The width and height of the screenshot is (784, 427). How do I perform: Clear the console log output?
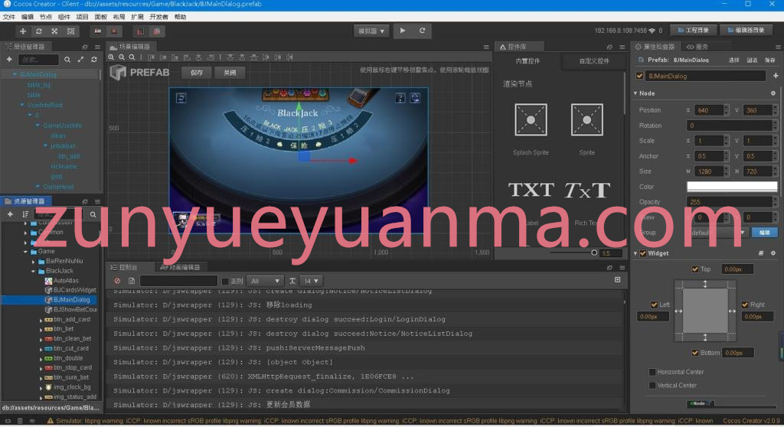click(117, 281)
